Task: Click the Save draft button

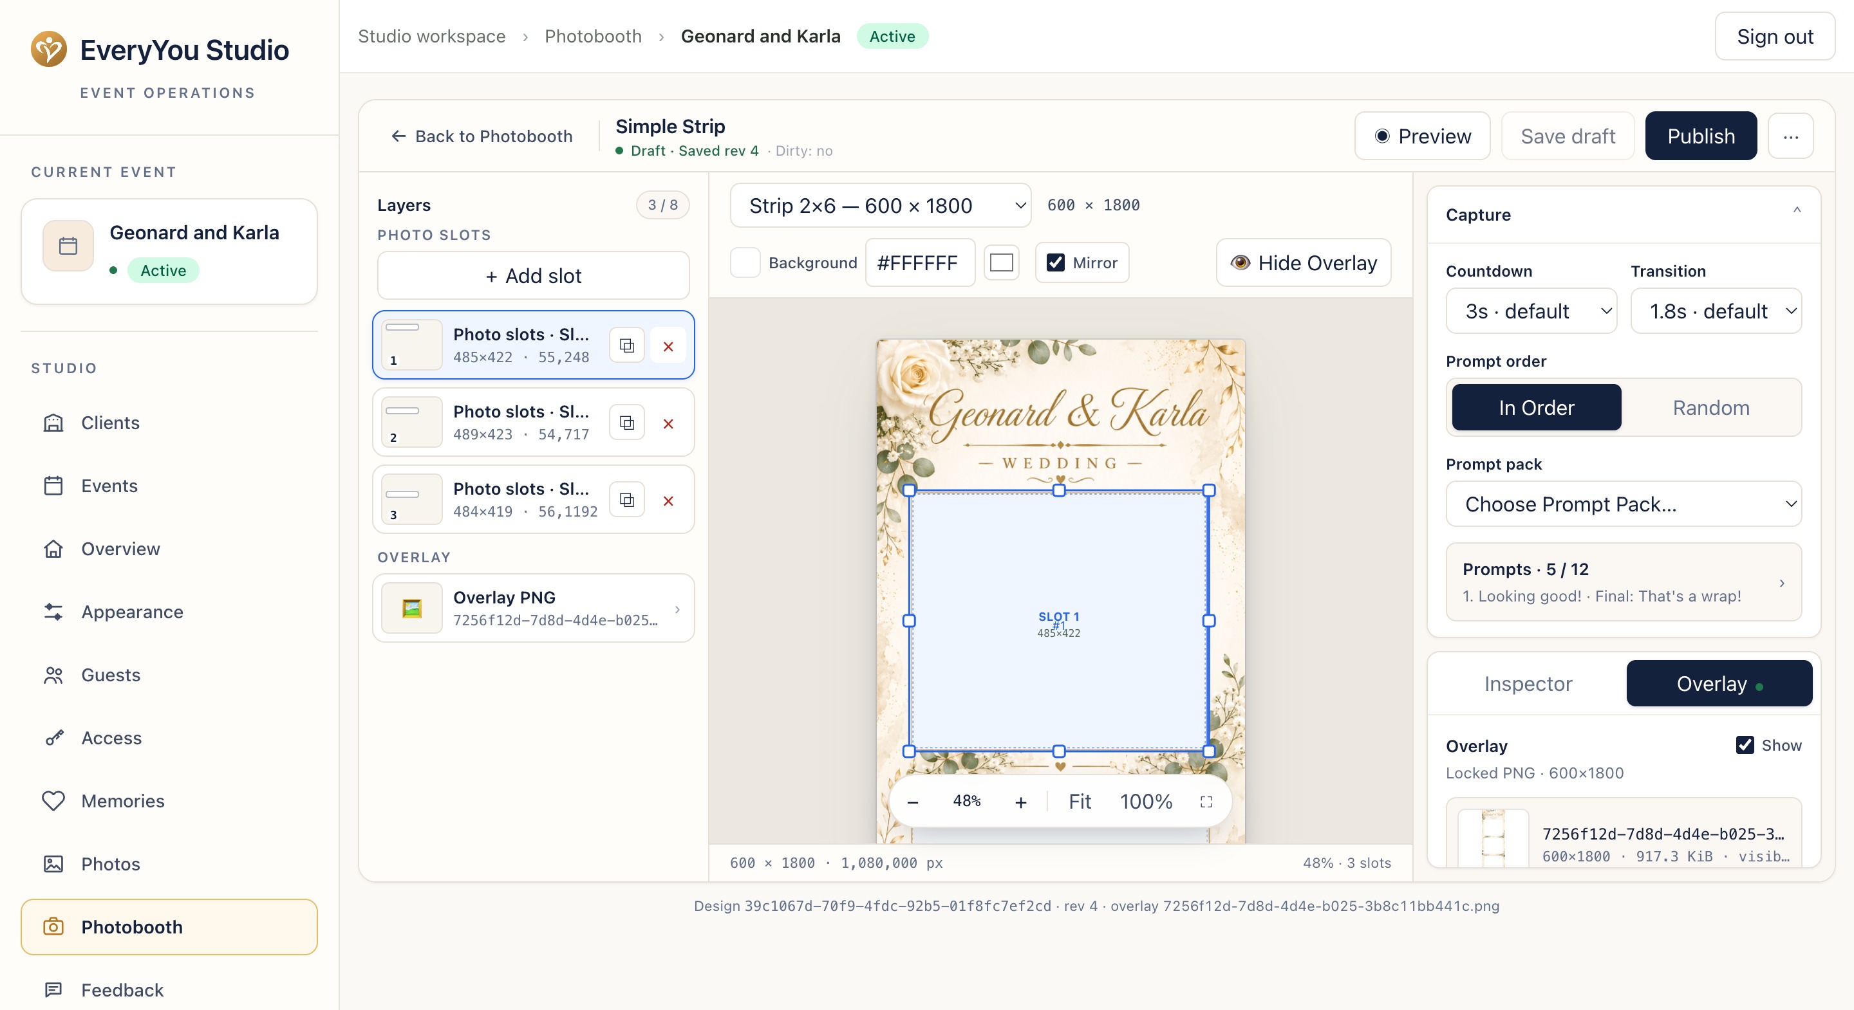Action: tap(1568, 136)
